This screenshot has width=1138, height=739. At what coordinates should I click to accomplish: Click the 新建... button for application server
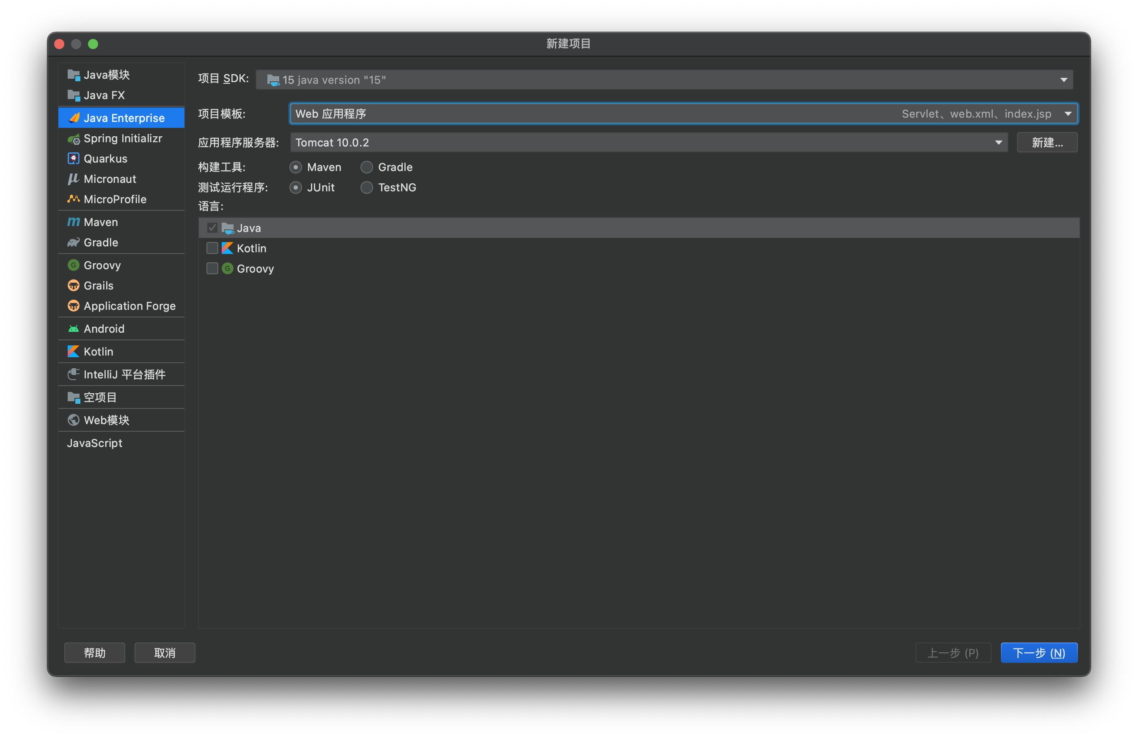[1047, 143]
